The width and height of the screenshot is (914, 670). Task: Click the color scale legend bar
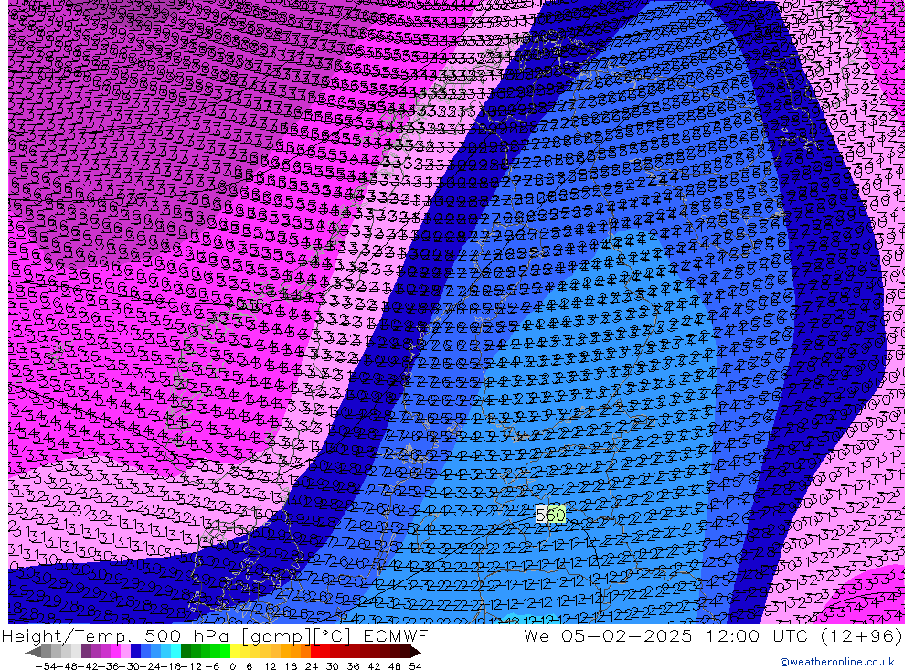(x=223, y=652)
